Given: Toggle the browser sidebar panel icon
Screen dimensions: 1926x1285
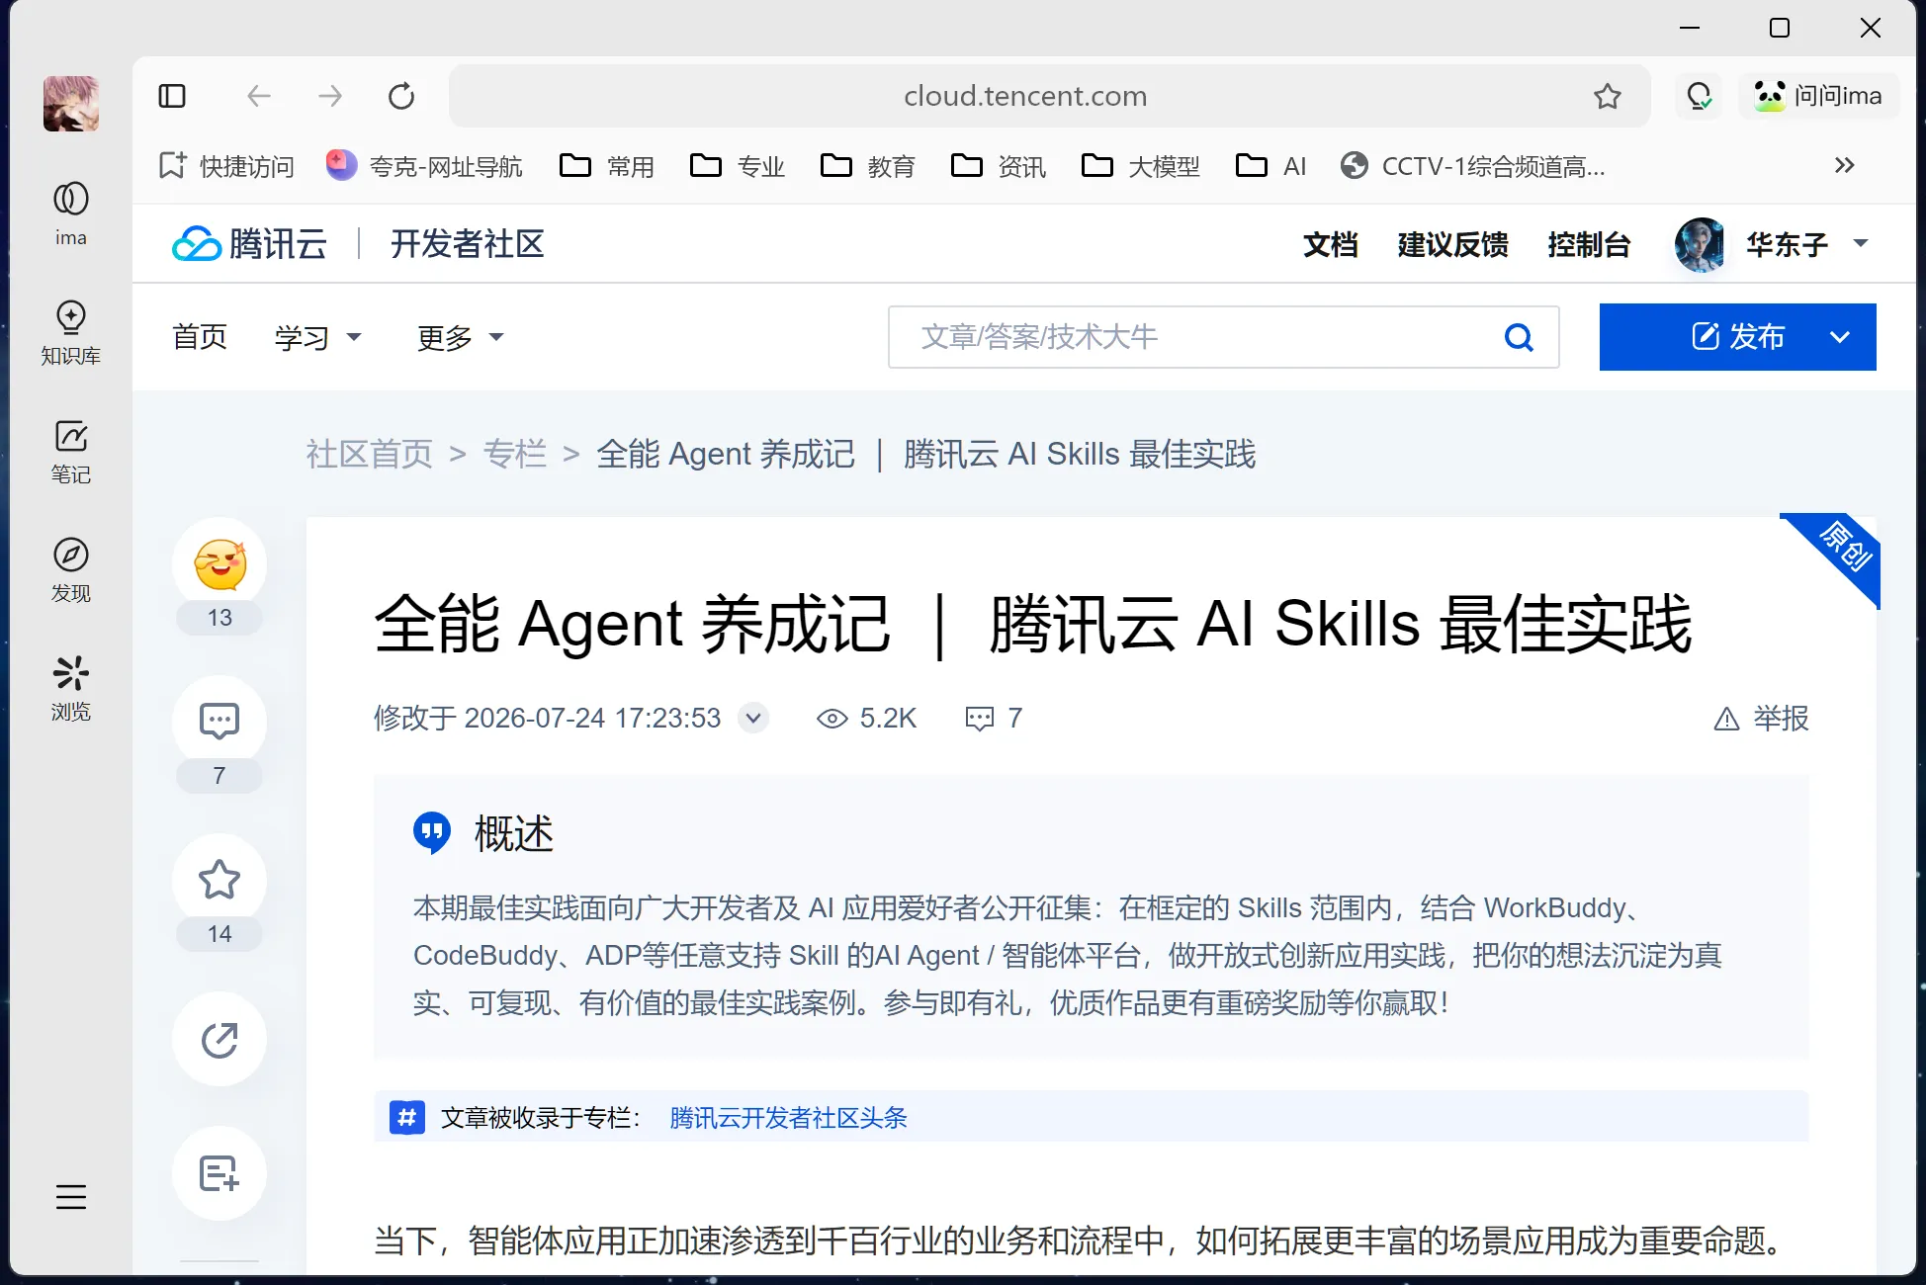Looking at the screenshot, I should [x=172, y=96].
